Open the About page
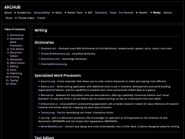185x139 pixels. (8, 13)
